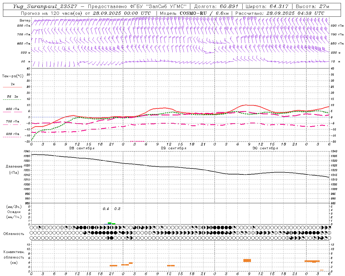Click the -20 value on right temperature axis

point(333,142)
